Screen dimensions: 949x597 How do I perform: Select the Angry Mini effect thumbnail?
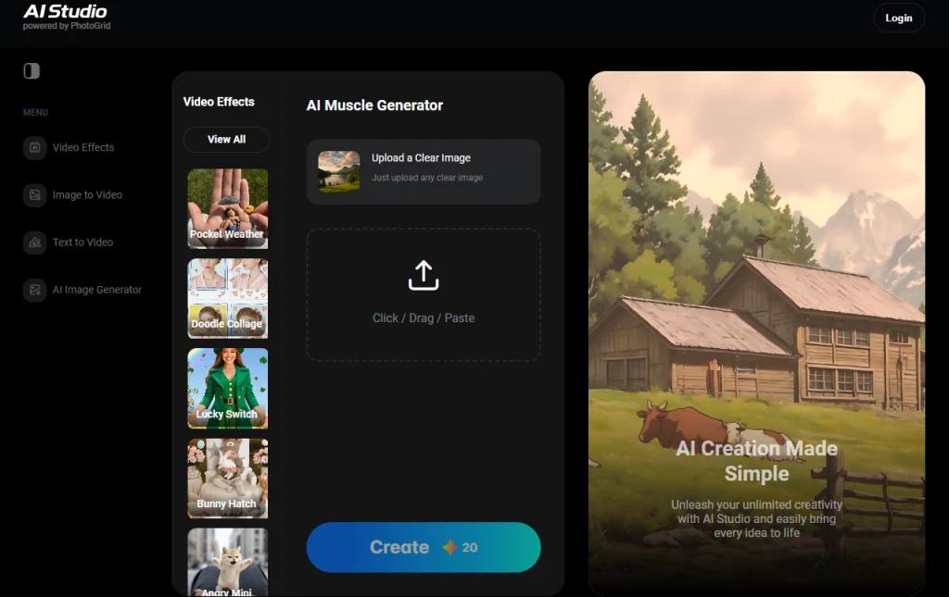pos(228,563)
